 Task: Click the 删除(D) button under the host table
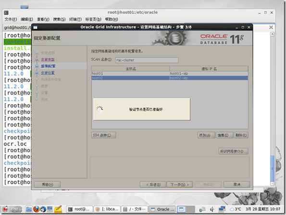(x=241, y=135)
